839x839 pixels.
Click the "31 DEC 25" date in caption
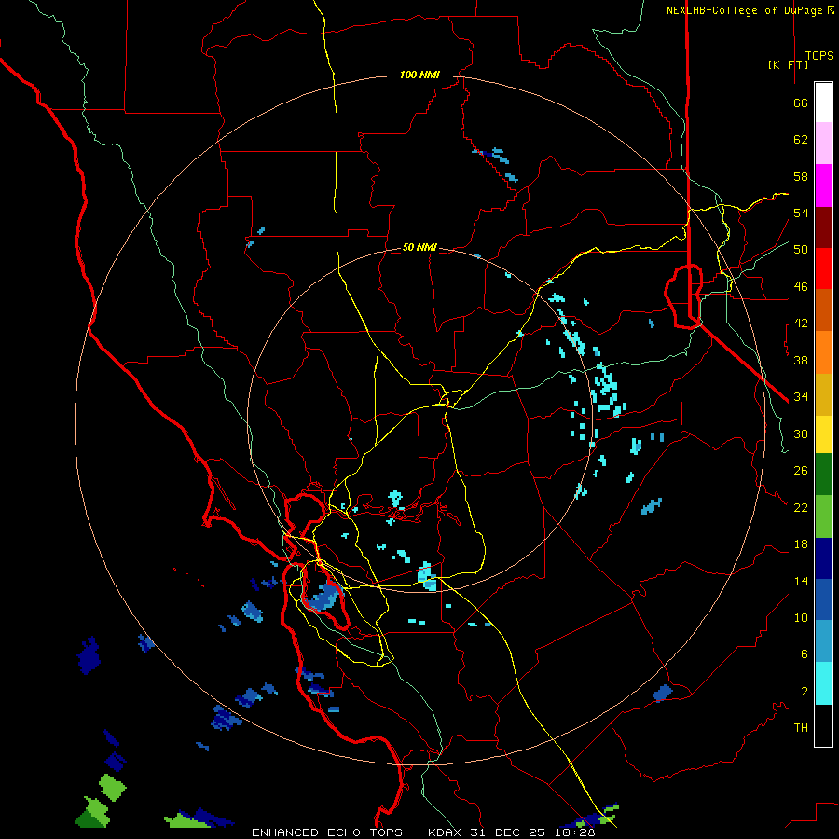(x=507, y=832)
